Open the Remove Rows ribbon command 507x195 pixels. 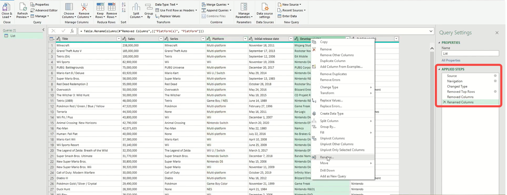(x=112, y=10)
